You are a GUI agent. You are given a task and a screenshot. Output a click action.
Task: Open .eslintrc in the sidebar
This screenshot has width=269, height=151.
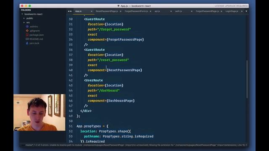tap(34, 26)
